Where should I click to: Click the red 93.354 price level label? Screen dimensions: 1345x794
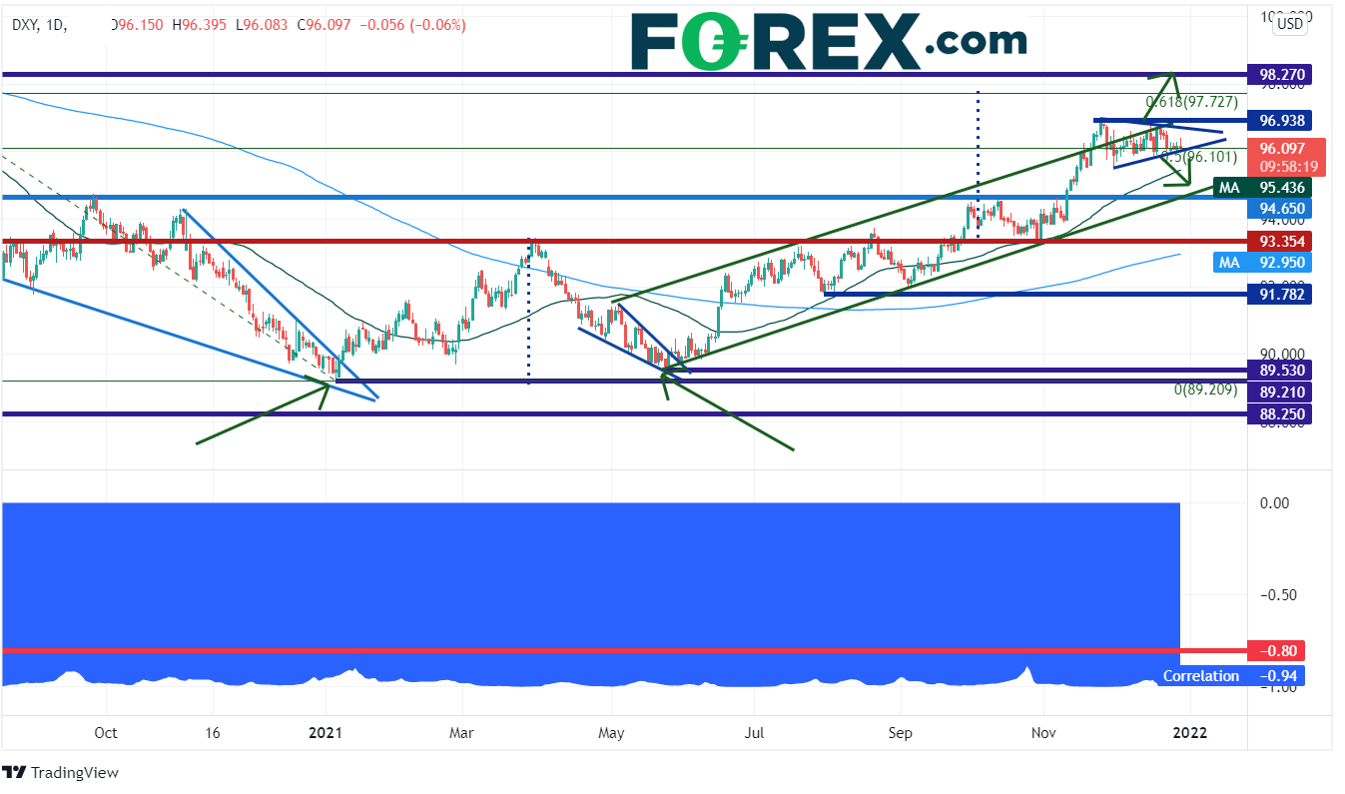point(1280,242)
